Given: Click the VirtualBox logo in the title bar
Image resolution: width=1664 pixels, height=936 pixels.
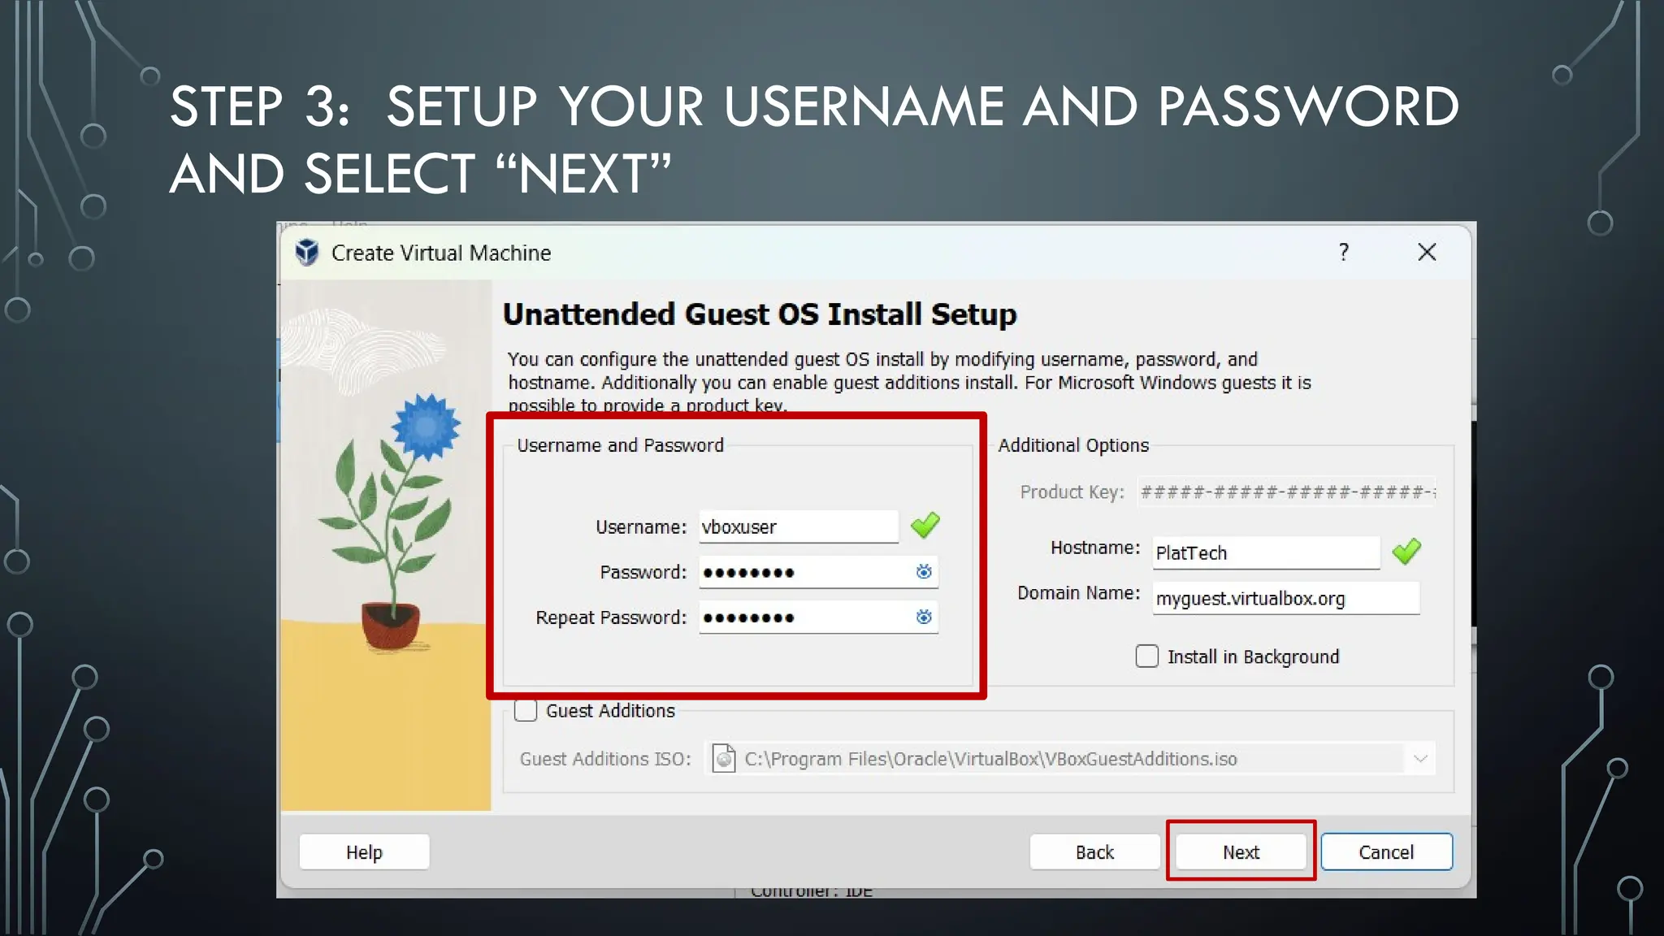Looking at the screenshot, I should point(307,253).
